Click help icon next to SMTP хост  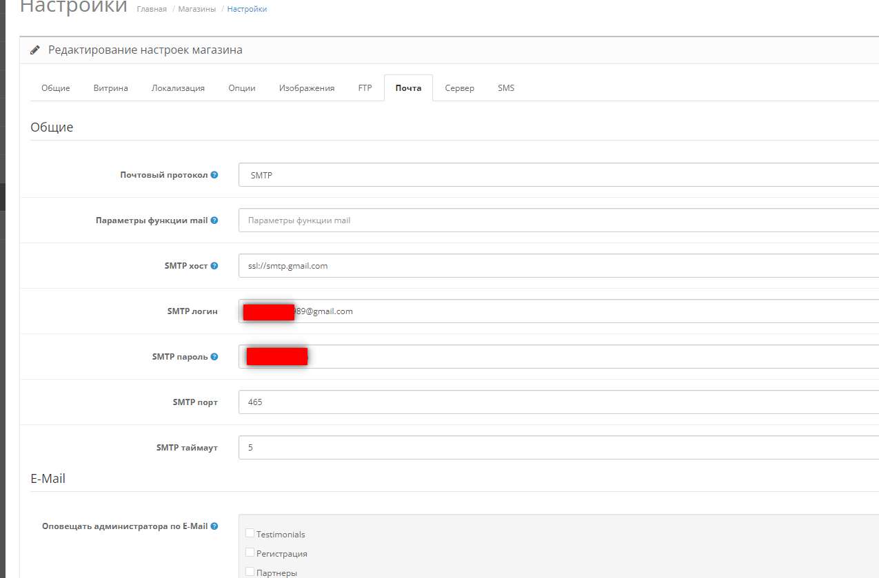pos(214,266)
